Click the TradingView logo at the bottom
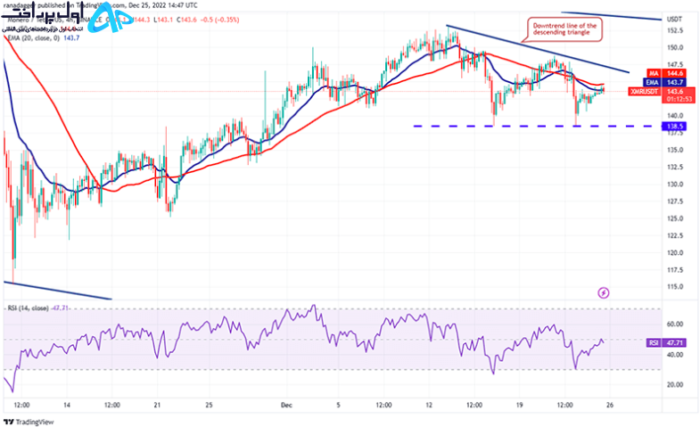This screenshot has height=427, width=700. pos(29,422)
